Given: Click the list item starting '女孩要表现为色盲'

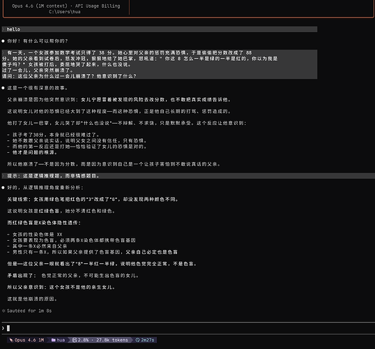Looking at the screenshot, I should pos(71,240).
